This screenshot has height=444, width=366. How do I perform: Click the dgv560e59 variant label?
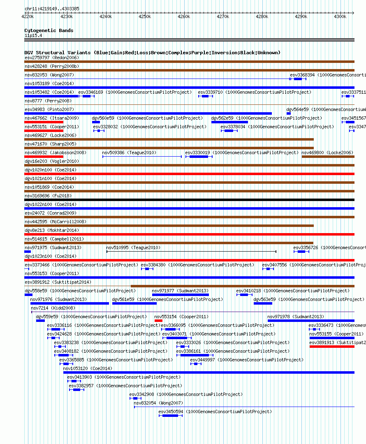[x=147, y=118]
